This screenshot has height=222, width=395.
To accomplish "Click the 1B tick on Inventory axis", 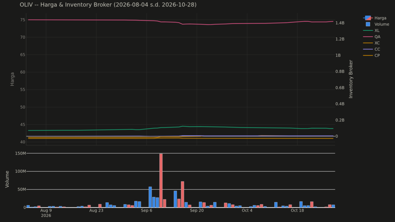I will 338,55.
